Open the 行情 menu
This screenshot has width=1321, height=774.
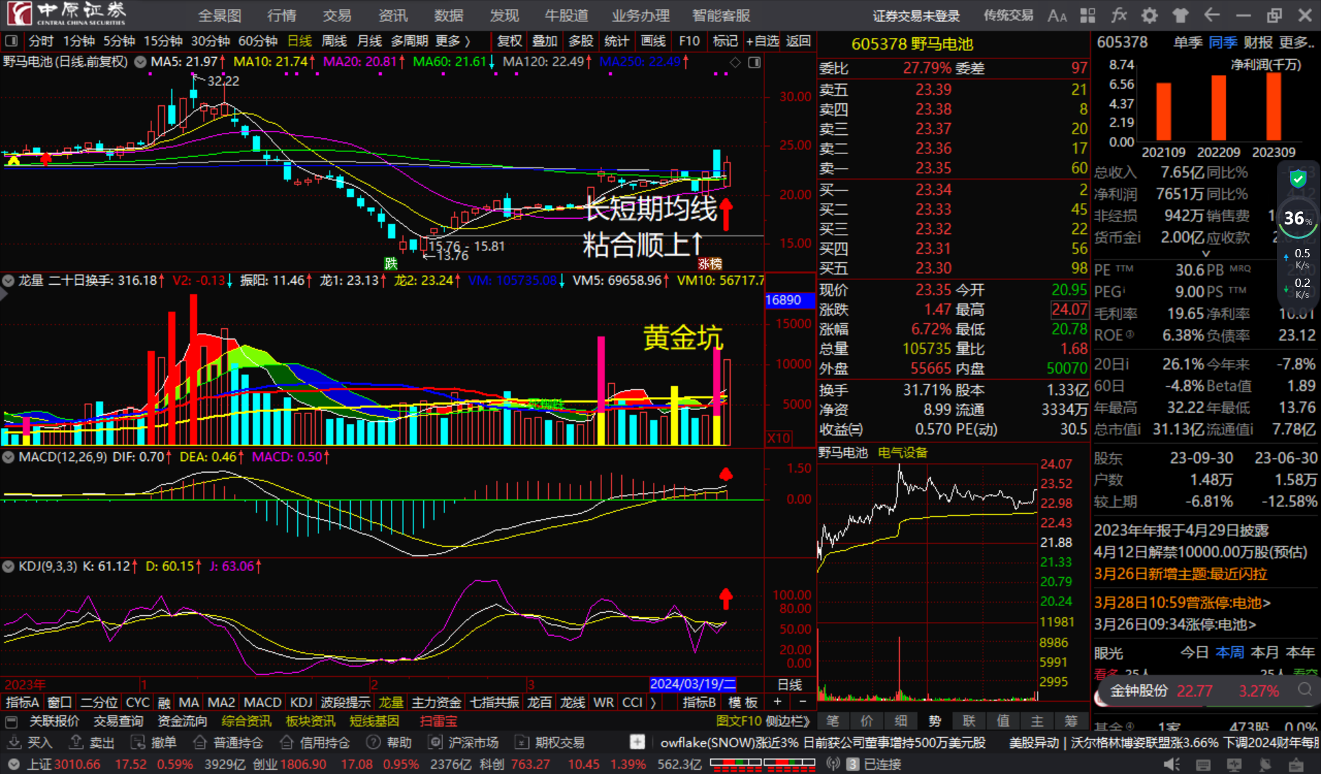tap(281, 15)
